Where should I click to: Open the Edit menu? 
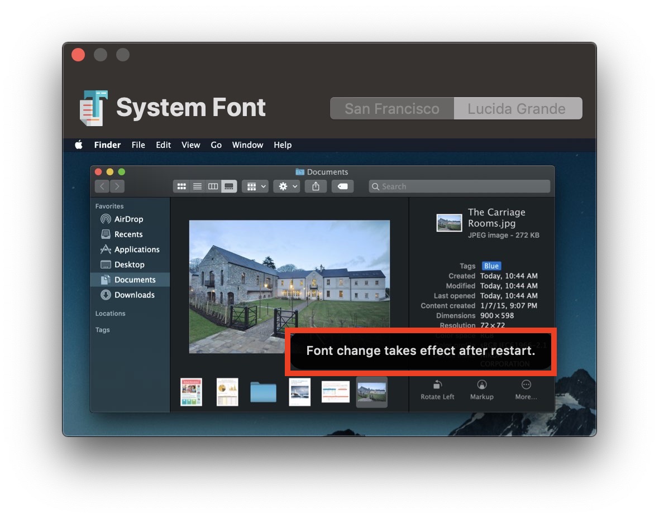163,145
